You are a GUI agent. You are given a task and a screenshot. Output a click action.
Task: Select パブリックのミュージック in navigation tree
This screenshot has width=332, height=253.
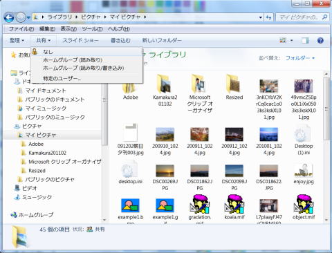click(x=55, y=118)
